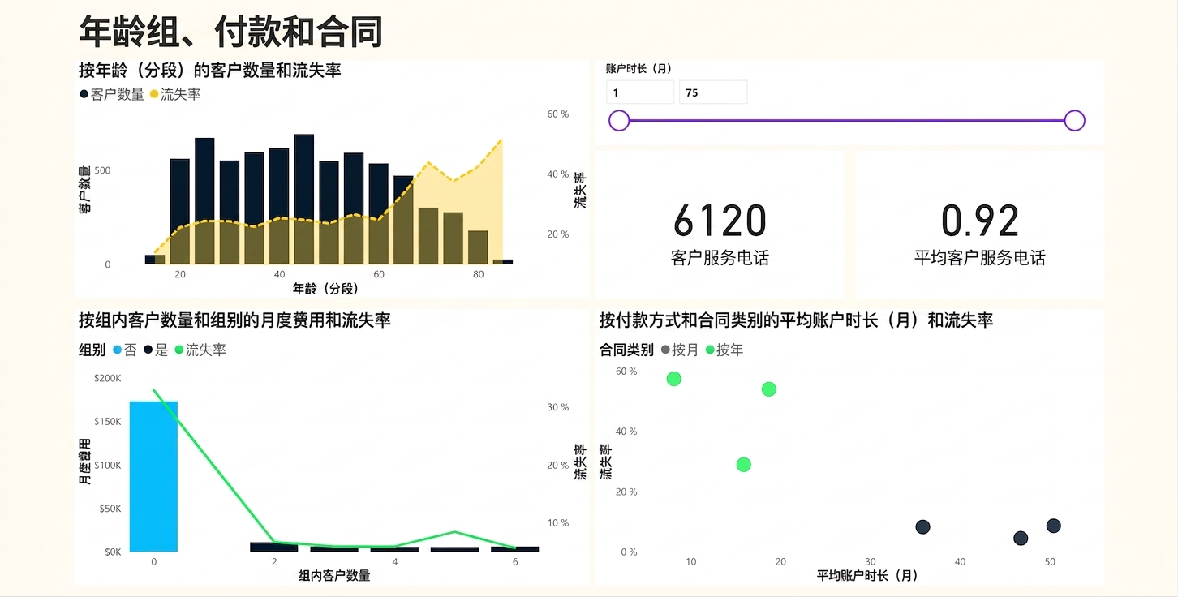Click the 合同类别 legend heading
Image resolution: width=1178 pixels, height=597 pixels.
[x=626, y=350]
